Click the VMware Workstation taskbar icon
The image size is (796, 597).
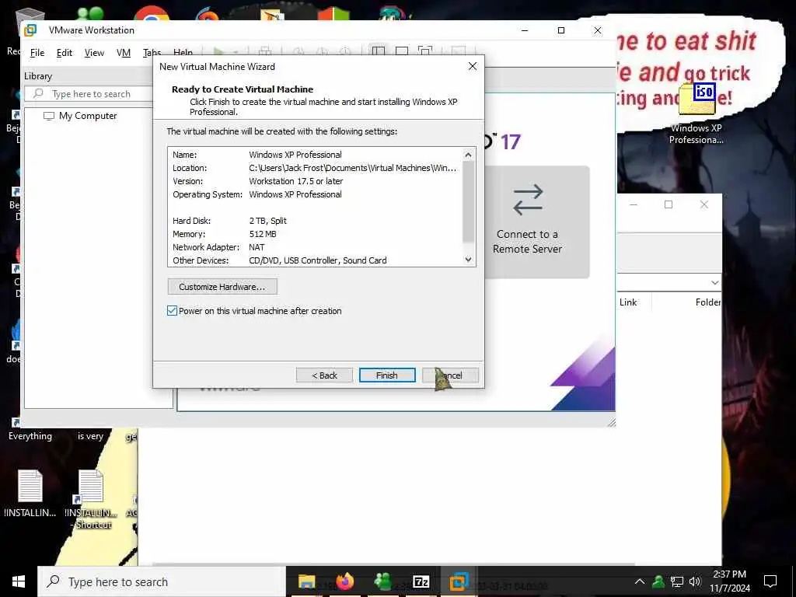tap(459, 581)
